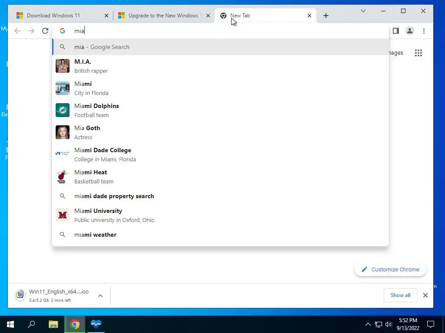Click the Miami city thumbnail image

click(63, 88)
